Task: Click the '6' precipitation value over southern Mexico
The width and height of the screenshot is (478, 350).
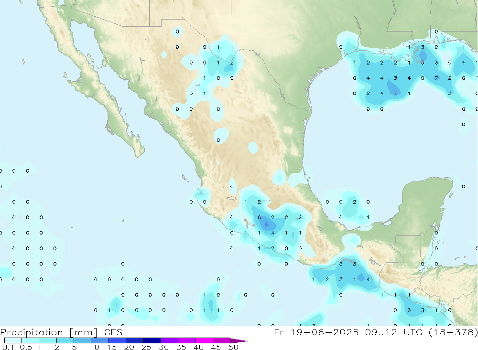Action: pyautogui.click(x=259, y=217)
